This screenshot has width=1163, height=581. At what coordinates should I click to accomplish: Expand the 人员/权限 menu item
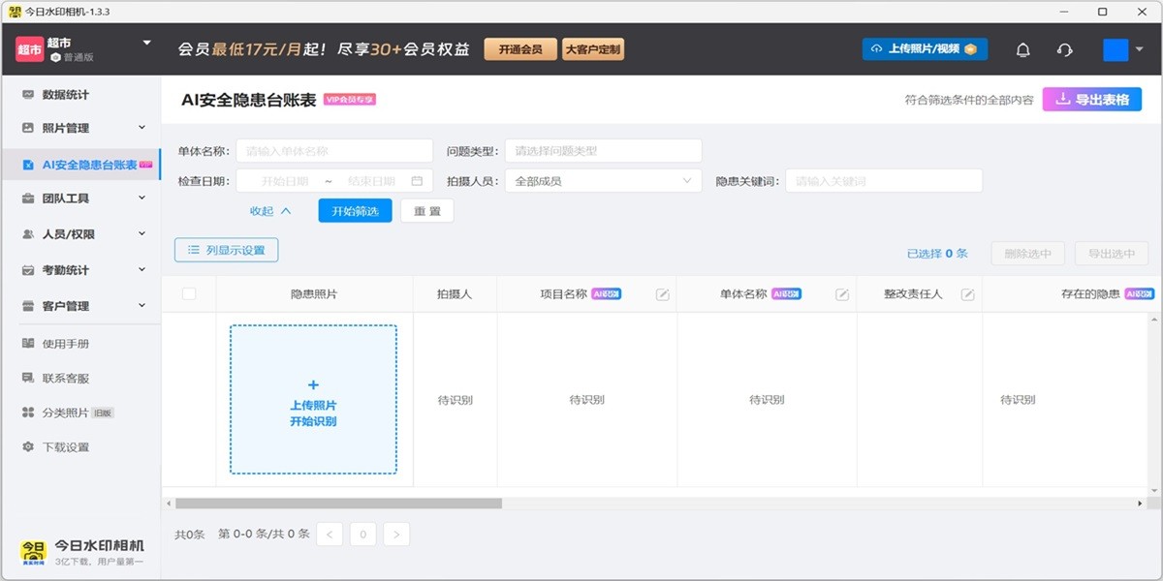coord(27,232)
